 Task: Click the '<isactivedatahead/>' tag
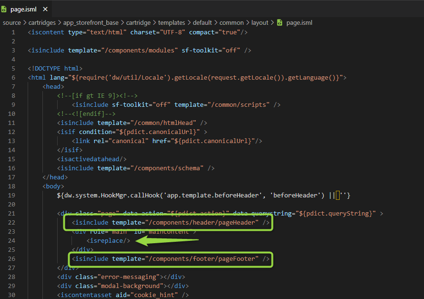(x=91, y=159)
